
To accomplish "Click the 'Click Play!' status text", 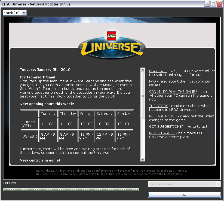I will [x=9, y=183].
